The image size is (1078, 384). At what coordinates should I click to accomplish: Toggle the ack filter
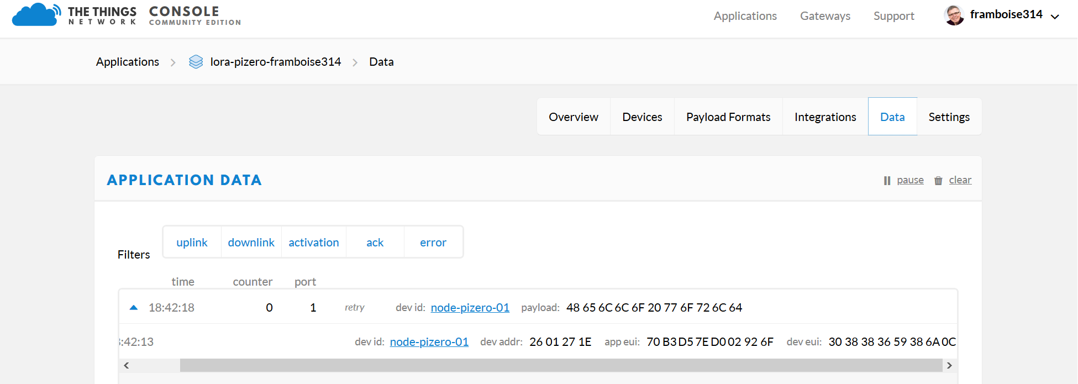(375, 243)
